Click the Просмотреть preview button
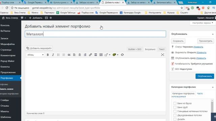216x121 pixels. pos(206,41)
